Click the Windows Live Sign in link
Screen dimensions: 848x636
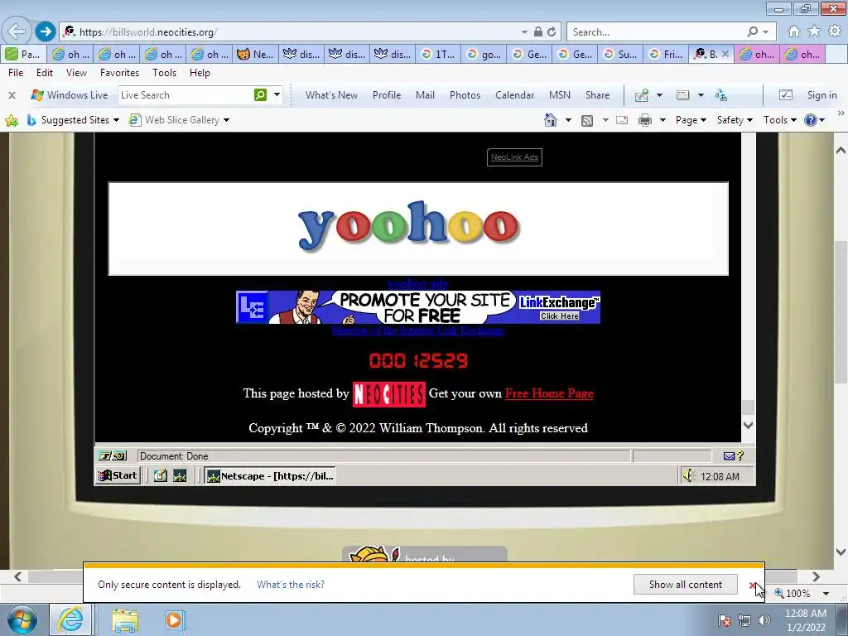(821, 95)
